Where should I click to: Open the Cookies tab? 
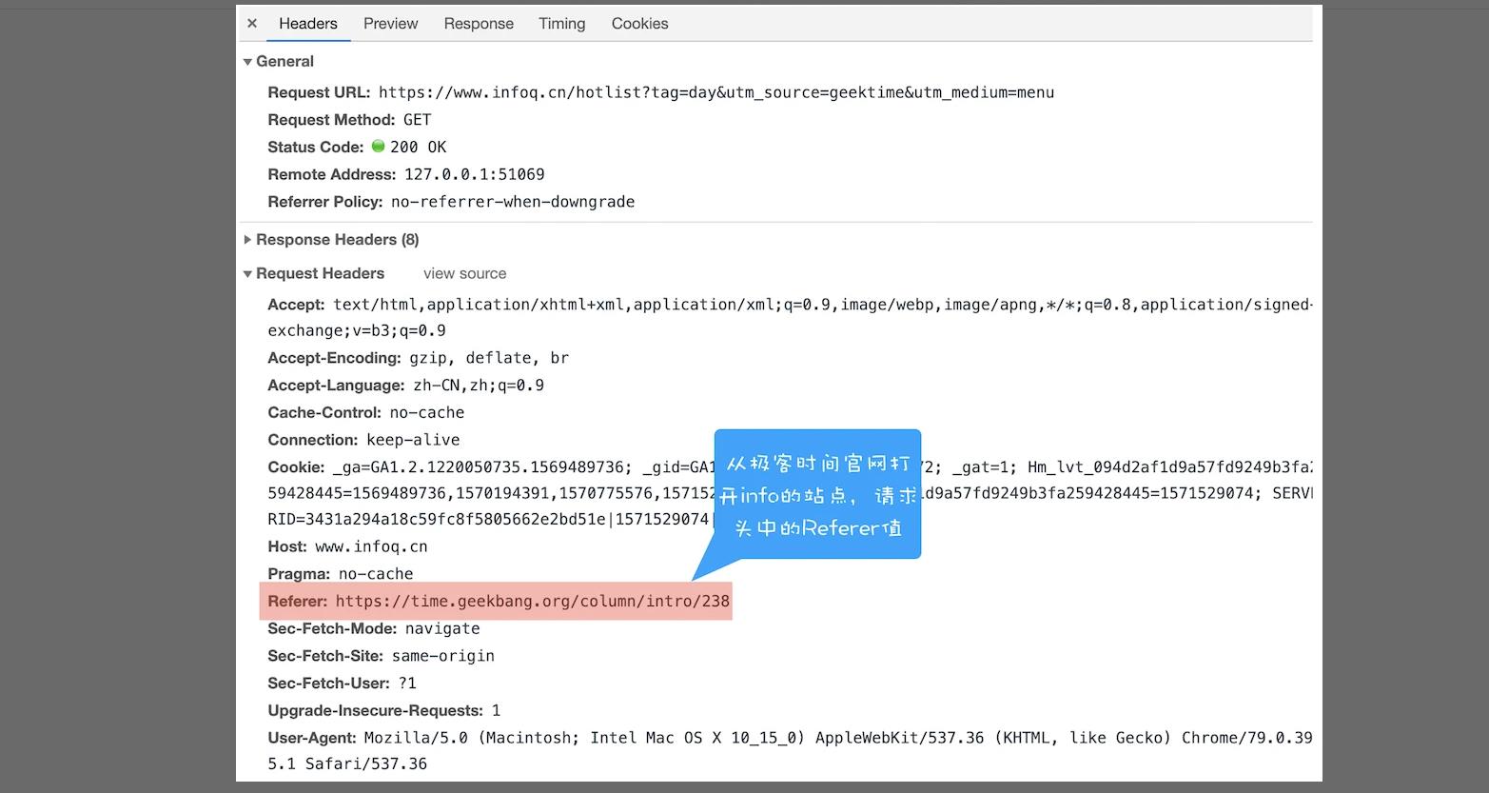click(639, 24)
